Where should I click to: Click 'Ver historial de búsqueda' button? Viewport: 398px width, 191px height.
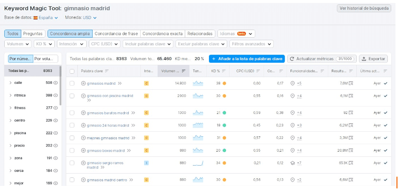coord(364,8)
